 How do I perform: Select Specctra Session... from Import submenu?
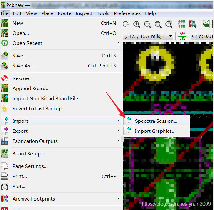(156, 121)
